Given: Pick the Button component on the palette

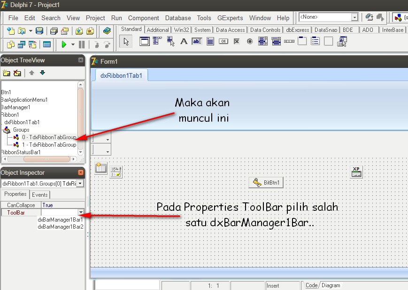Looking at the screenshot, I should [x=223, y=41].
